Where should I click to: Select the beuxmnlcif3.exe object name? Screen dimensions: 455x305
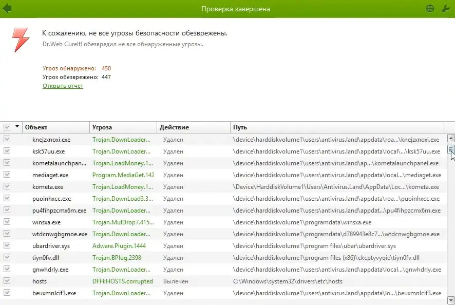tap(54, 293)
